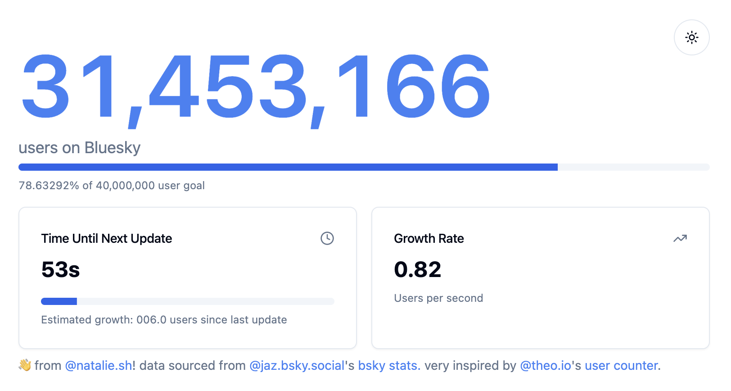731x391 pixels.
Task: Click the estimated growth users text
Action: [x=164, y=320]
